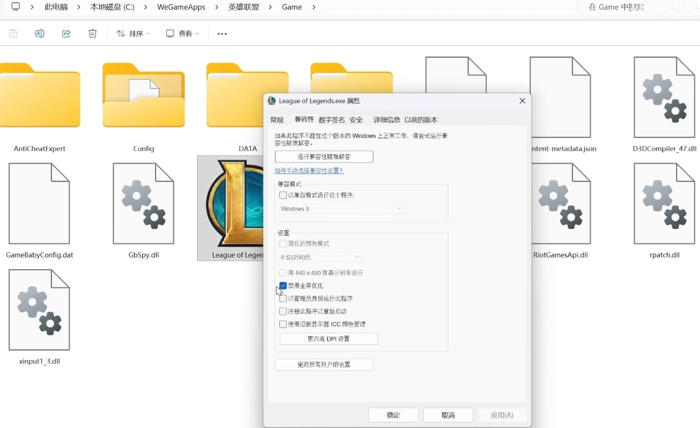Open the Windows 8 compatibility dropdown

pyautogui.click(x=342, y=209)
